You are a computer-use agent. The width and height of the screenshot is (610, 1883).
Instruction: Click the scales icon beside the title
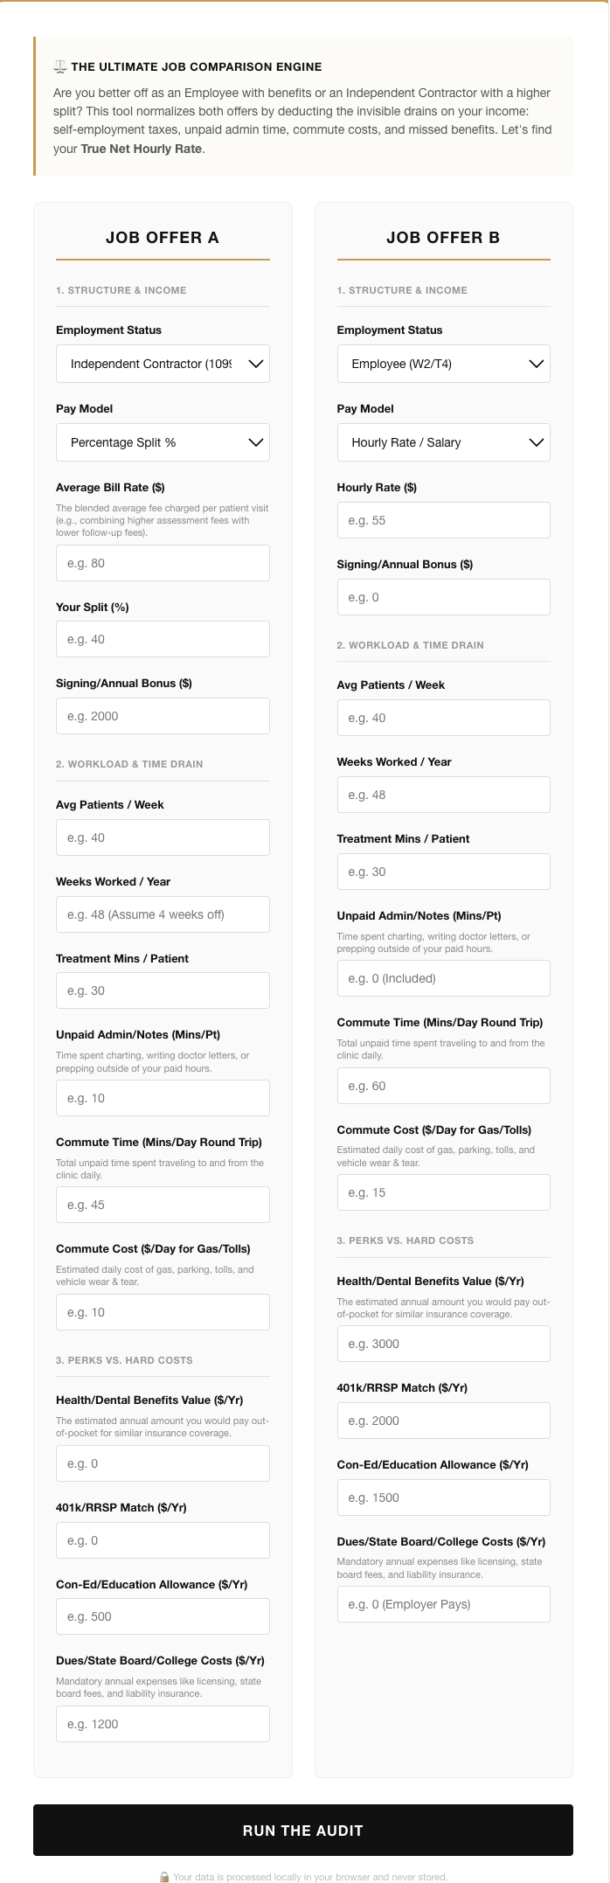coord(60,67)
